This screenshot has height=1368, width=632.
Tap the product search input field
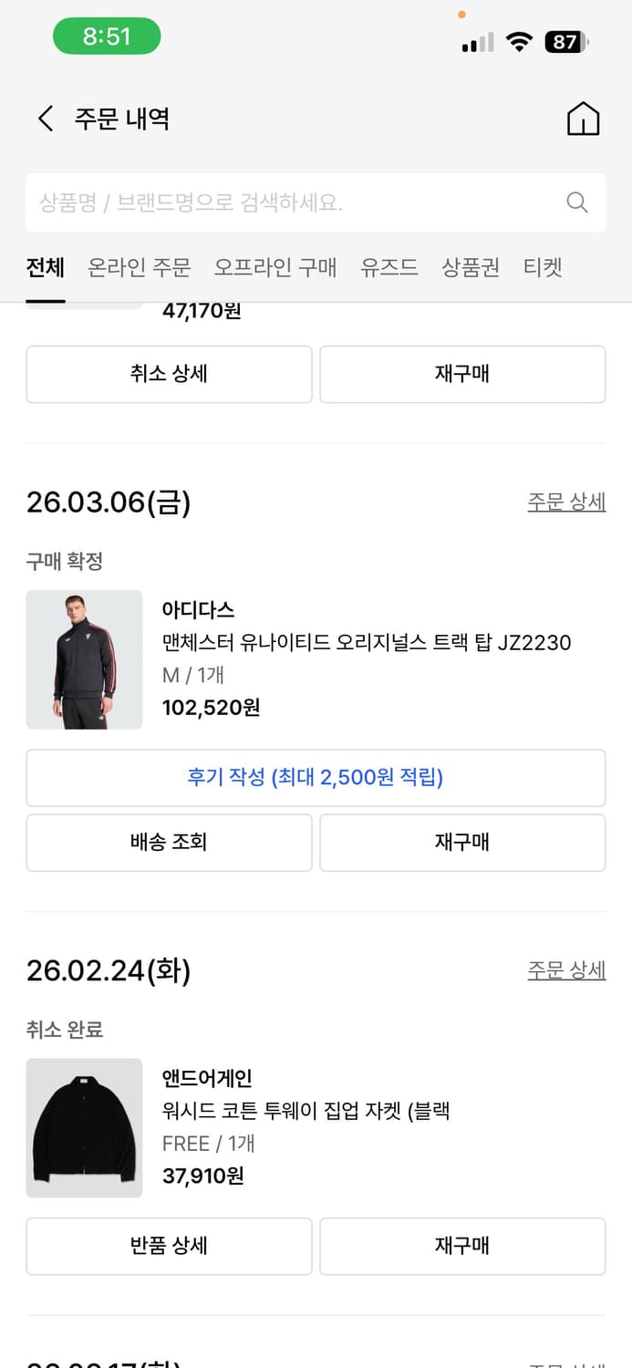[x=274, y=202]
